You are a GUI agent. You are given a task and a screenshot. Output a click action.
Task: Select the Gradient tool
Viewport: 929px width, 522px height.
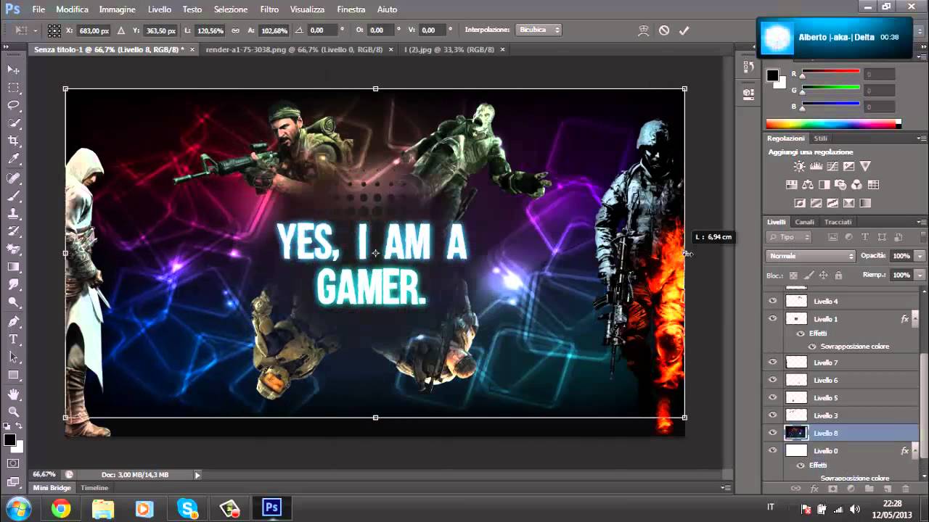(13, 268)
